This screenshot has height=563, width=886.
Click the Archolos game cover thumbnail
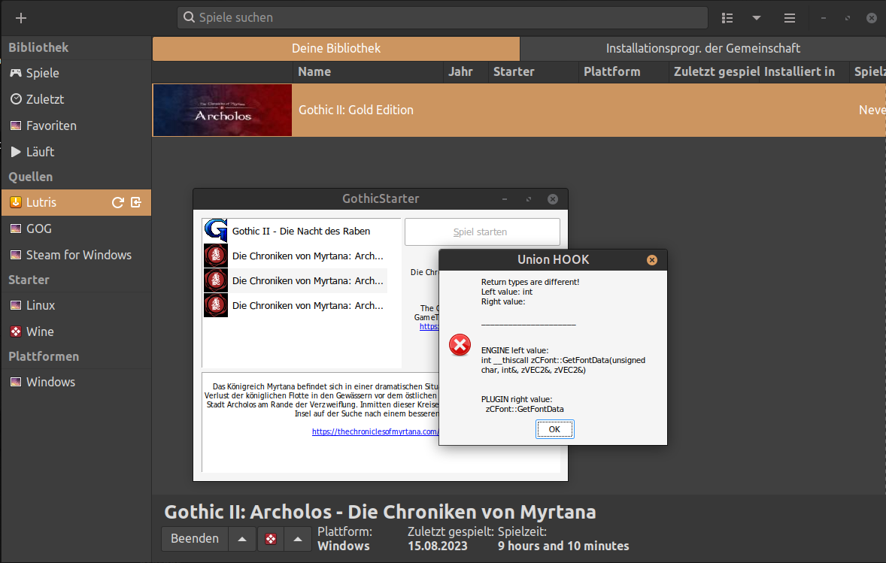click(223, 110)
